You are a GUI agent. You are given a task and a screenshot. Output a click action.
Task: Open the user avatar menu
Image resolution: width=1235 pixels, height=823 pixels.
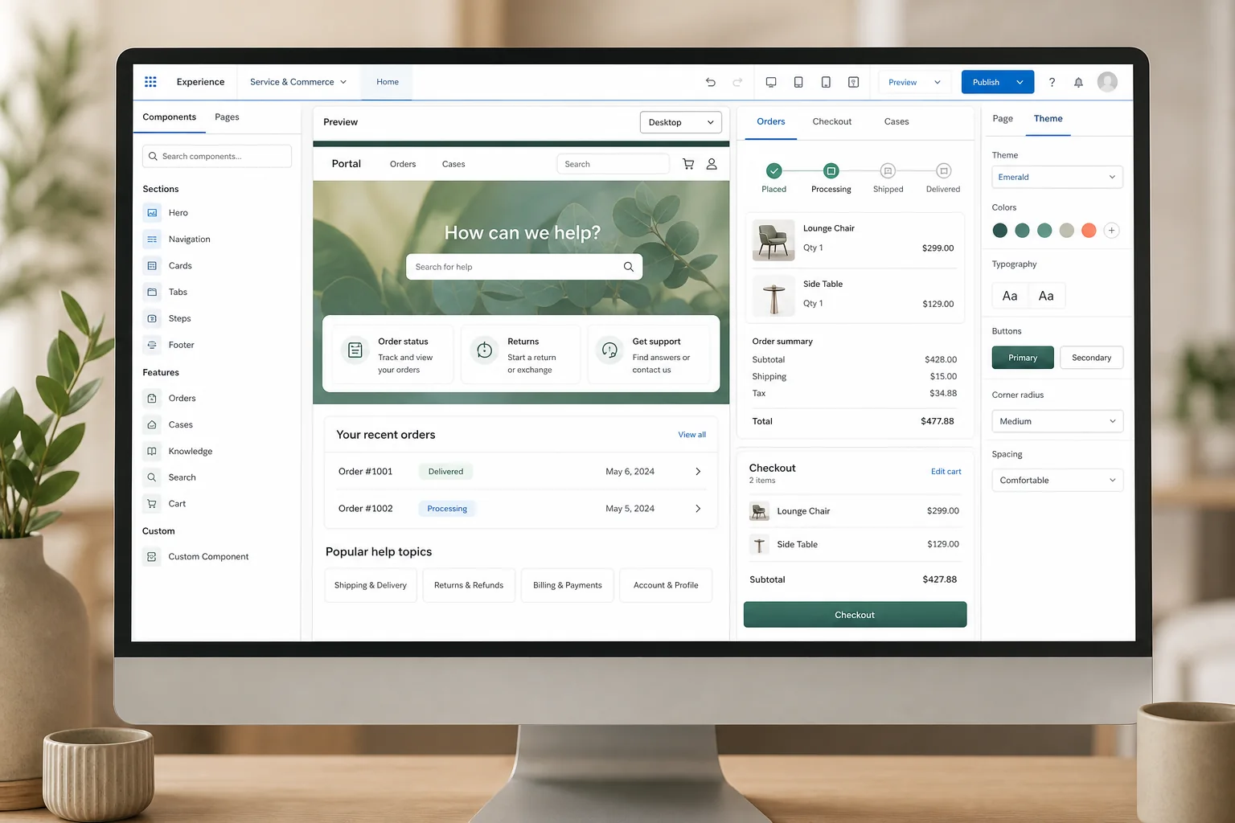pos(1107,82)
